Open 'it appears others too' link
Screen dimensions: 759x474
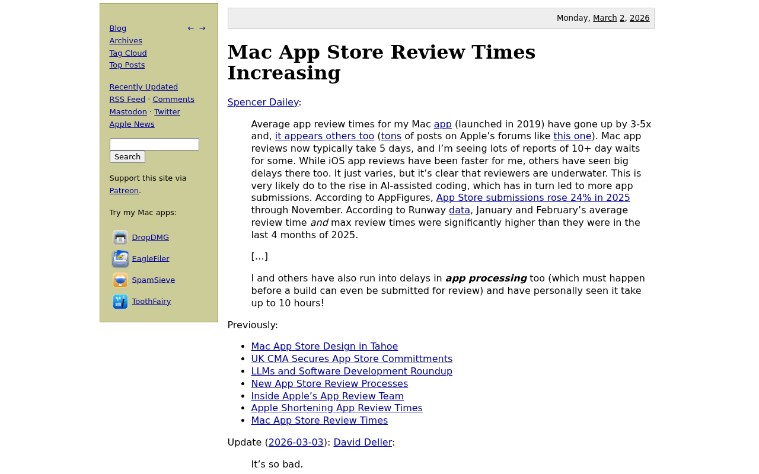(324, 136)
